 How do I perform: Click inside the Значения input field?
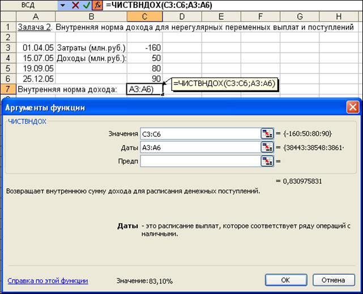coord(198,133)
